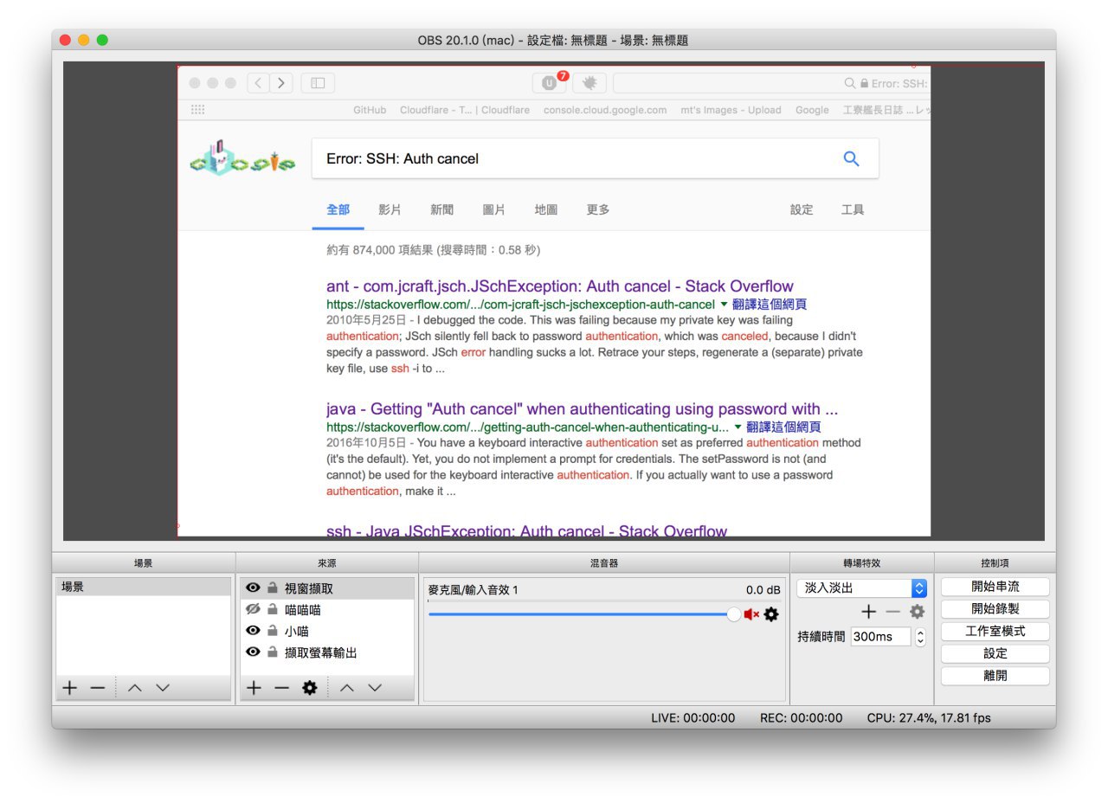Click the 持續時間 duration stepper arrows

pyautogui.click(x=919, y=637)
